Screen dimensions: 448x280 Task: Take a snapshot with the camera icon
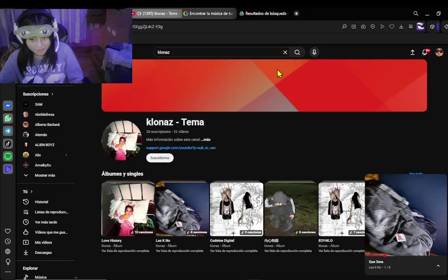(x=363, y=26)
